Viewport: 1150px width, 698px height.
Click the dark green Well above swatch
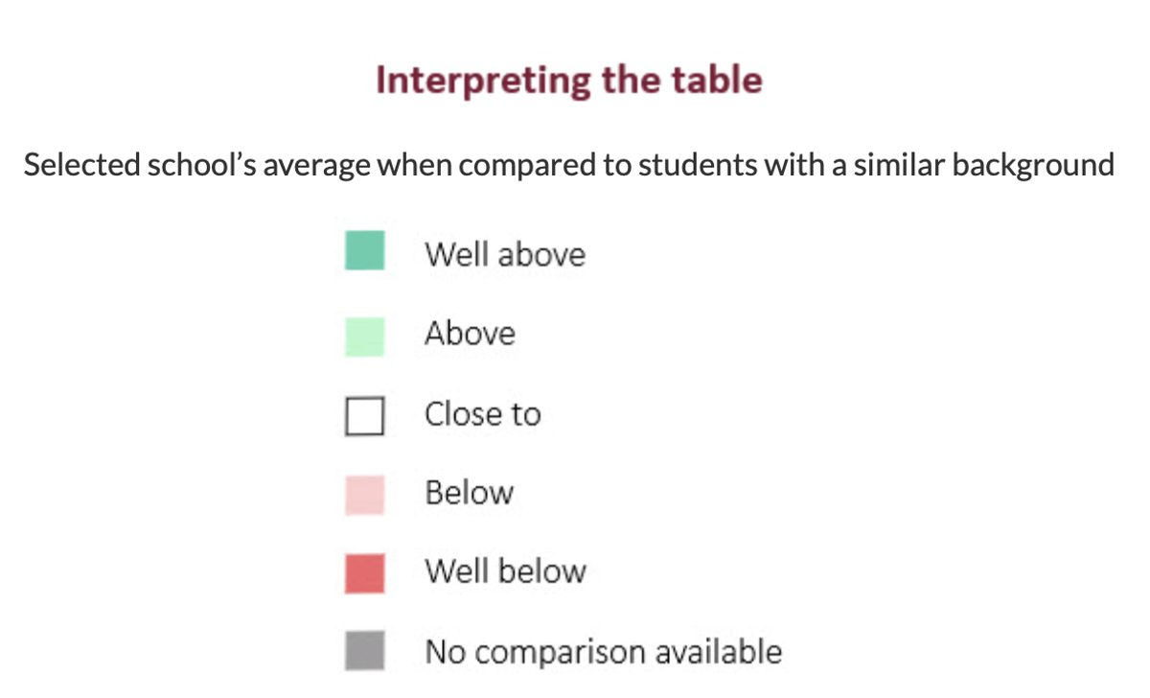coord(364,251)
